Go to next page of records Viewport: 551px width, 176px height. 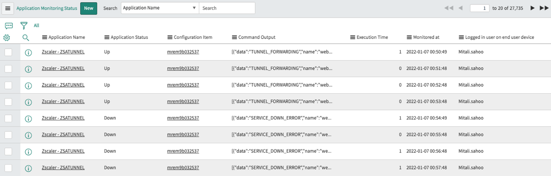tap(532, 8)
